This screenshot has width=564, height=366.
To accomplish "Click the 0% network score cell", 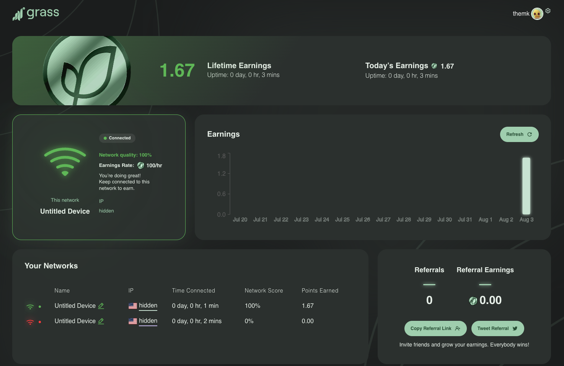I will (x=249, y=321).
